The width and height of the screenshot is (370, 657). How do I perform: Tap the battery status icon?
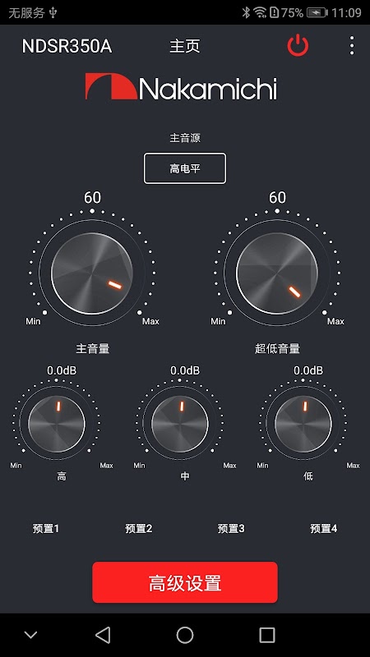[317, 12]
